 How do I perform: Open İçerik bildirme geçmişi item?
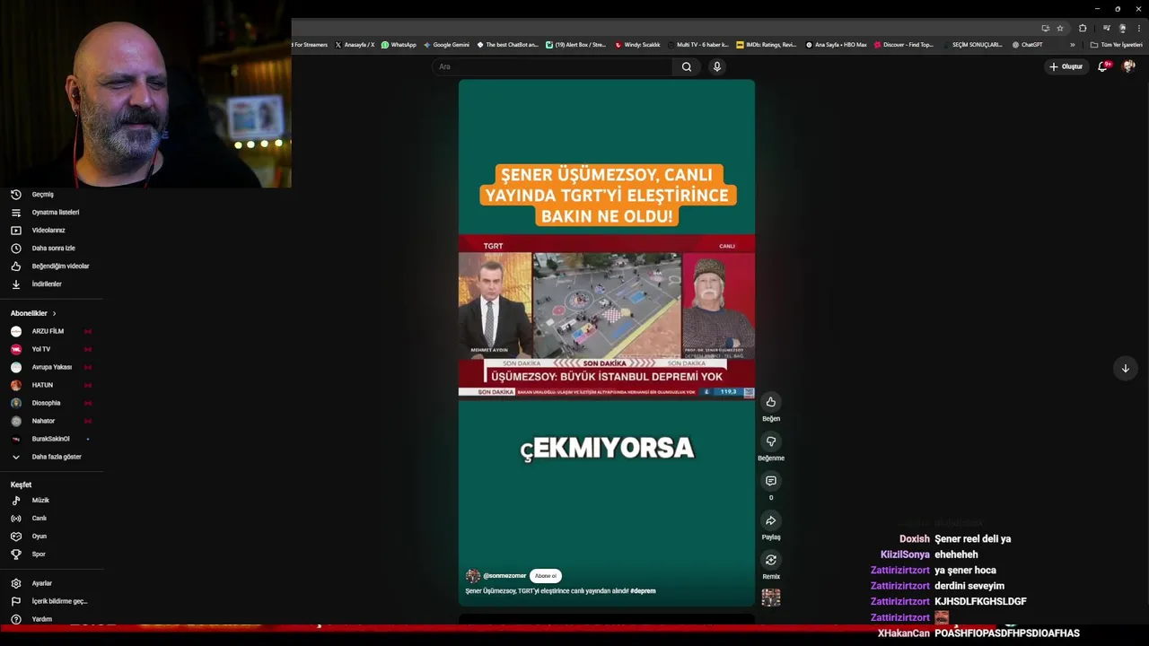(x=59, y=601)
